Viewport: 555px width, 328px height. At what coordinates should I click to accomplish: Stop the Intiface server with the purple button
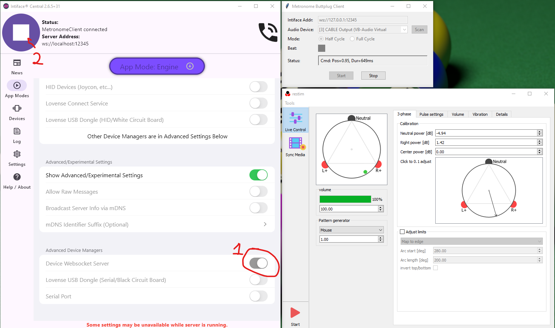(x=21, y=33)
